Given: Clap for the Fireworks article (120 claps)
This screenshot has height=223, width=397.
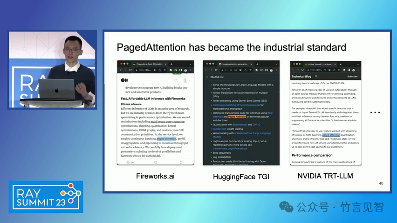Looking at the screenshot, I should tap(128, 163).
